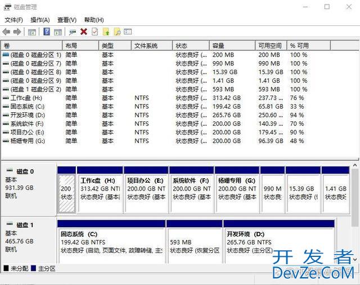Select 杨姗专用 (G:) partition block on Disk 0
The width and height of the screenshot is (360, 285).
pyautogui.click(x=237, y=190)
